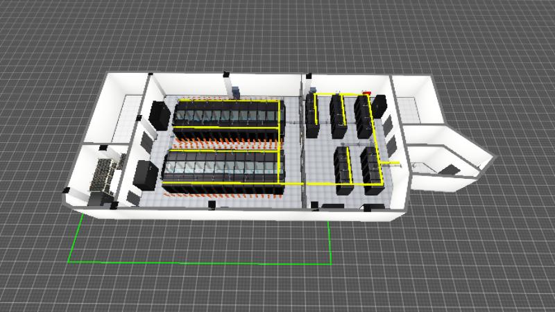The image size is (555, 312).
Task: Click the orange airflow arrows between rack rows
Action: tap(225, 144)
